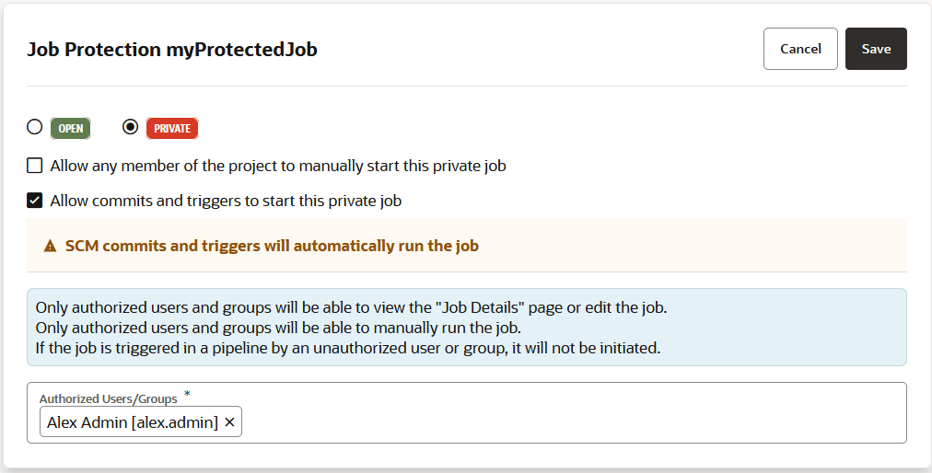Focus the Authorized Users/Groups input field

coord(571,421)
